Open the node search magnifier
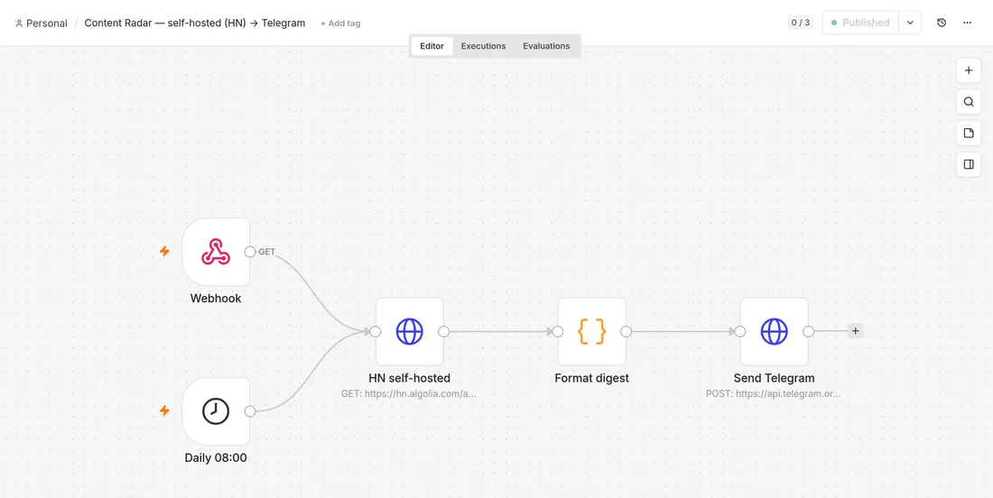The height and width of the screenshot is (498, 993). coord(969,102)
